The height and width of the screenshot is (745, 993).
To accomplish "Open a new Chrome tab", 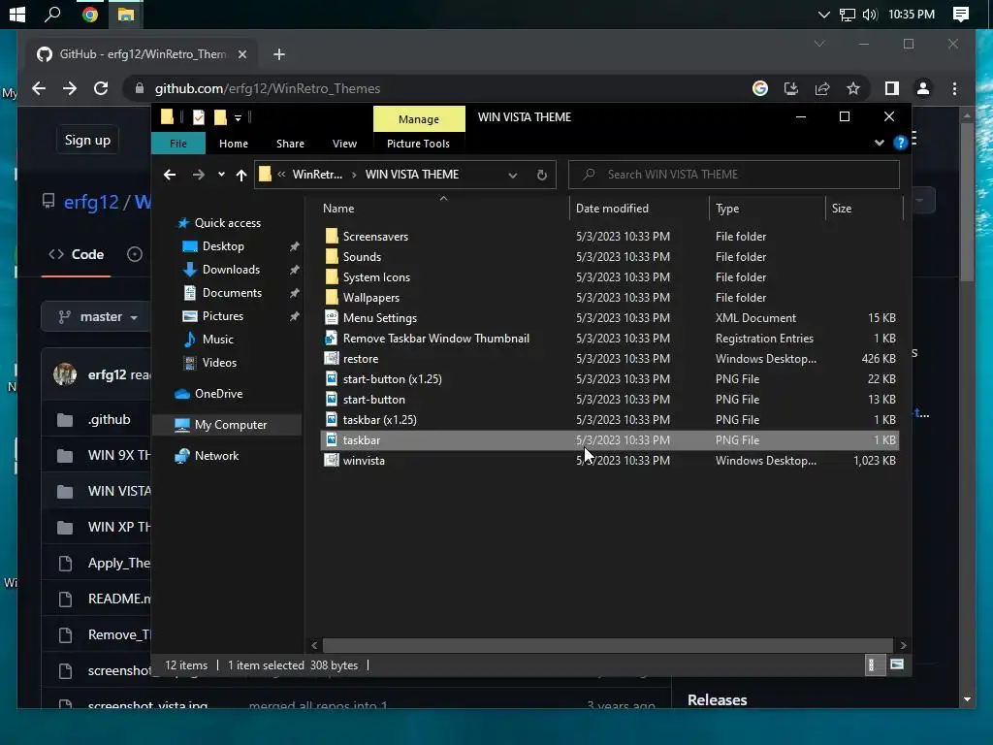I will [x=278, y=54].
